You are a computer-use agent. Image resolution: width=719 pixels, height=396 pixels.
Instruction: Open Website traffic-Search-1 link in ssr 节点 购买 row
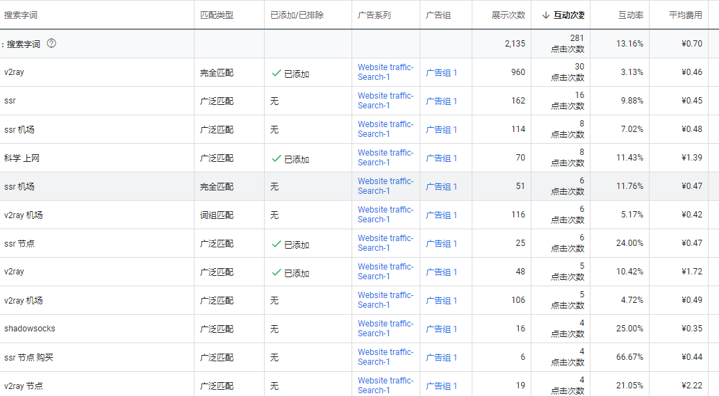[x=386, y=356]
